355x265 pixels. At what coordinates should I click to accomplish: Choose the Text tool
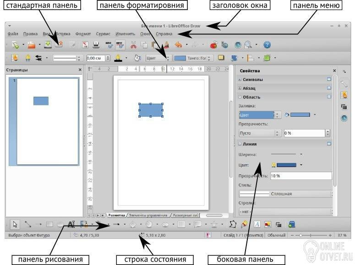tap(71, 224)
